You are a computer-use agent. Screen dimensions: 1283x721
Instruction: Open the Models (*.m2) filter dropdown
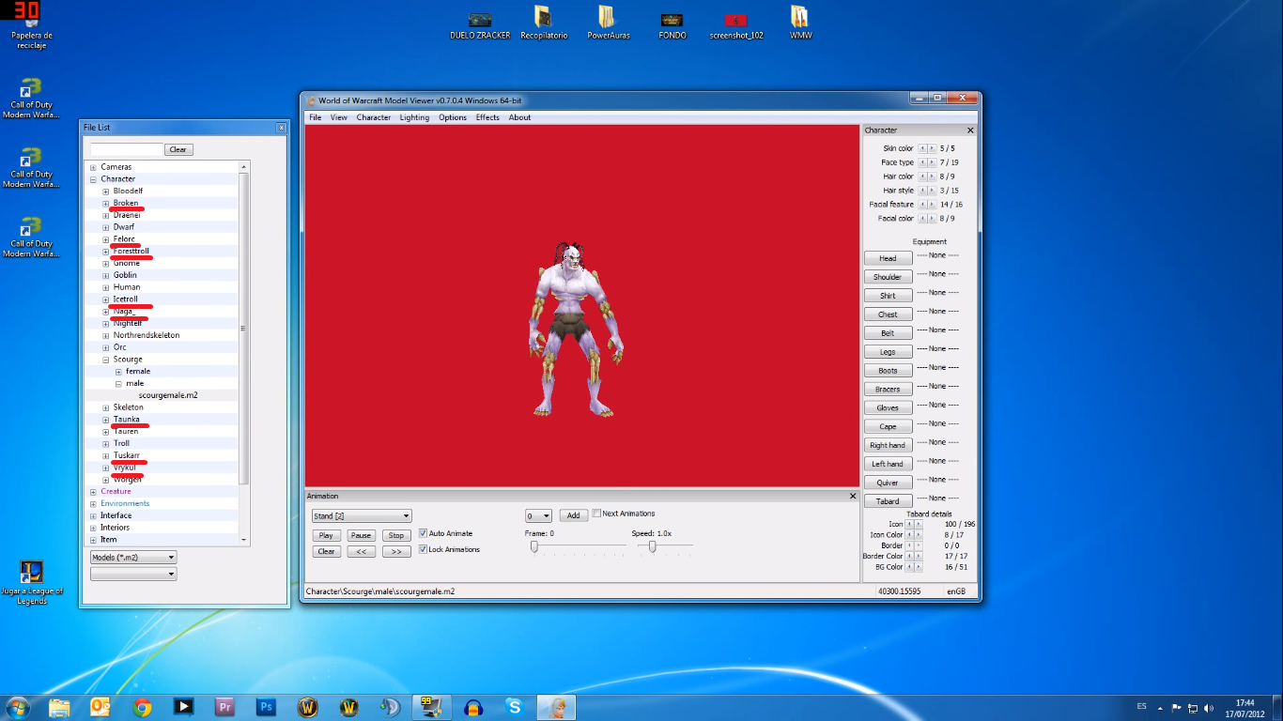(133, 557)
